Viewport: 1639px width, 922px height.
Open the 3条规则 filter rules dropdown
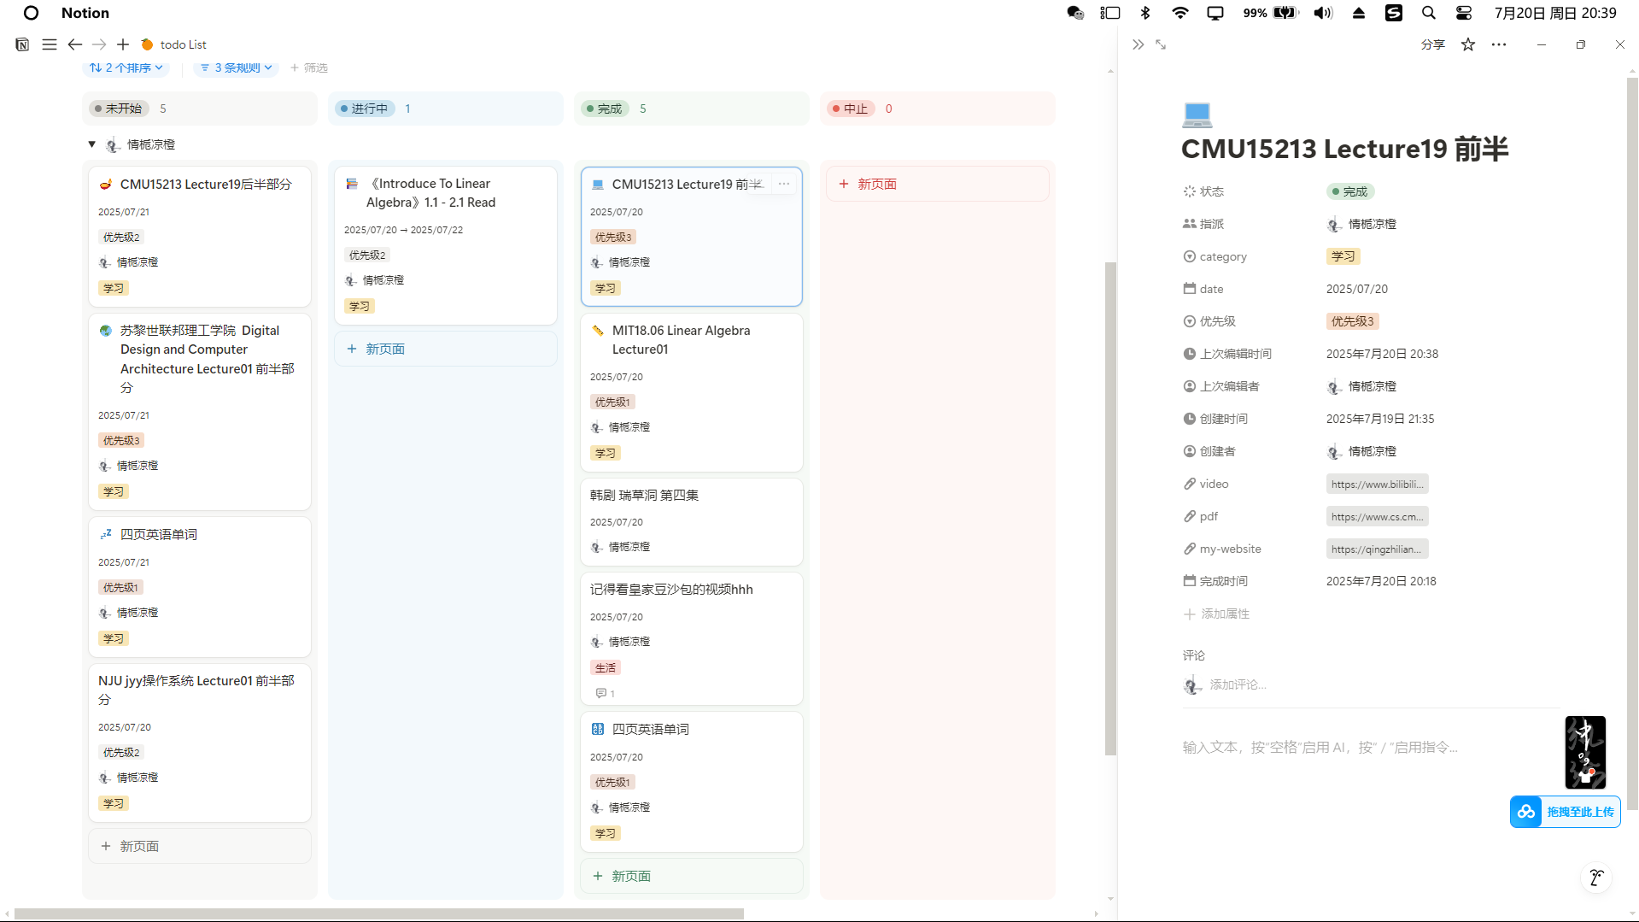pos(237,68)
